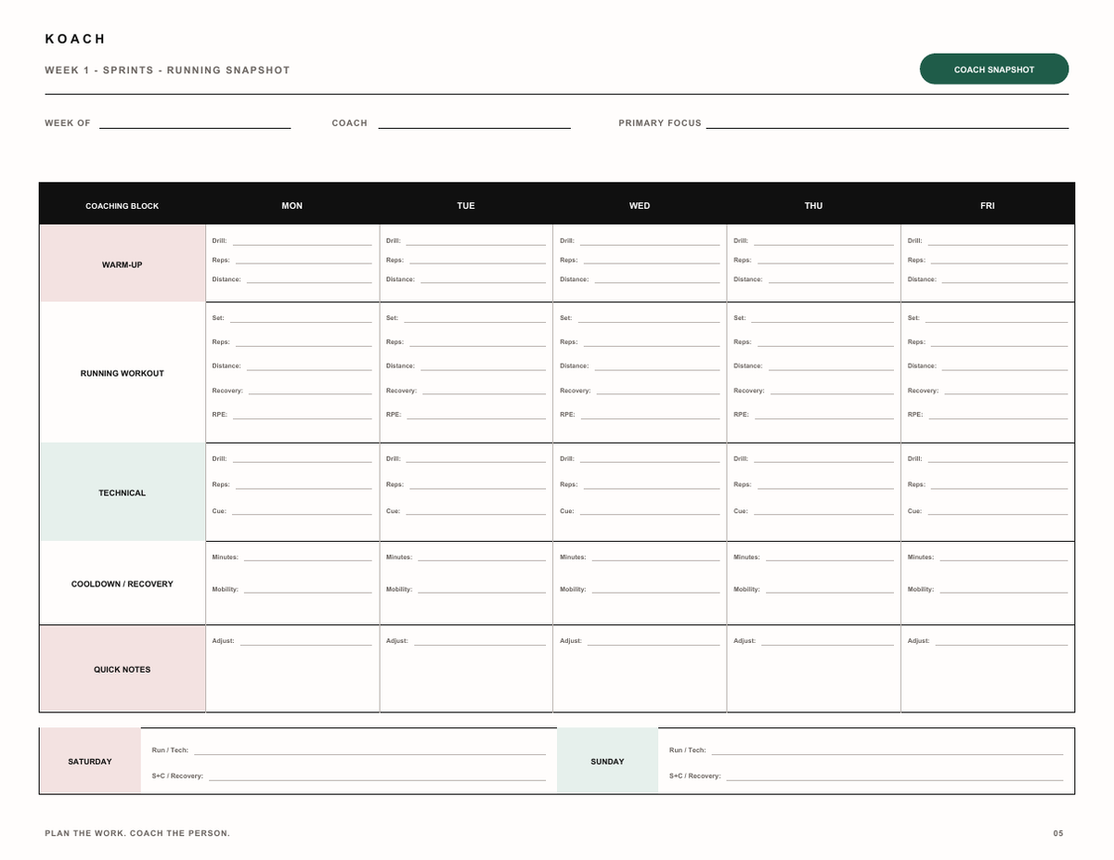Click Thursday running workout Recovery field

coord(832,391)
